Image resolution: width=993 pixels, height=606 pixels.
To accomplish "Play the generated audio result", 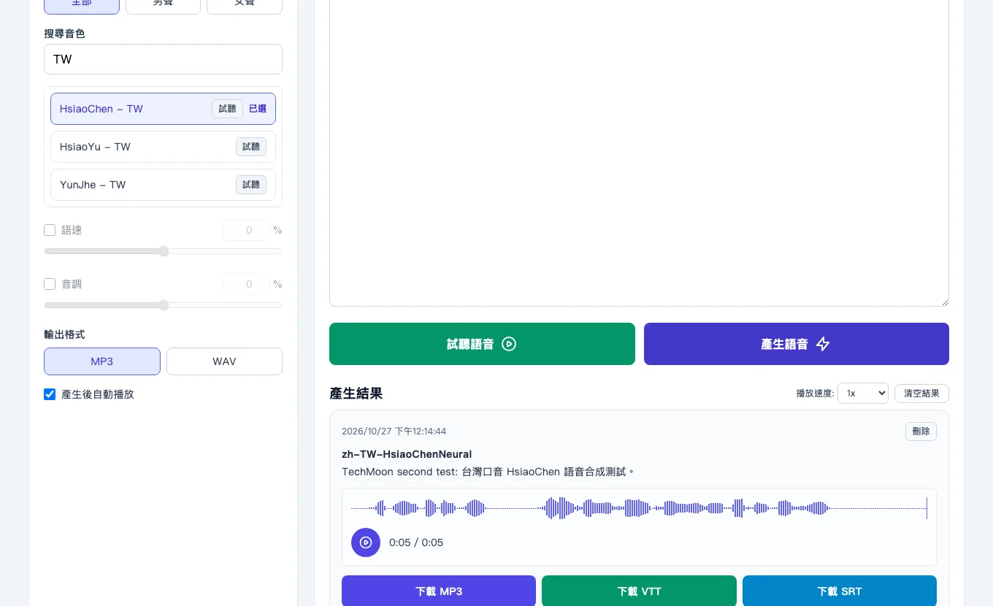I will 366,542.
